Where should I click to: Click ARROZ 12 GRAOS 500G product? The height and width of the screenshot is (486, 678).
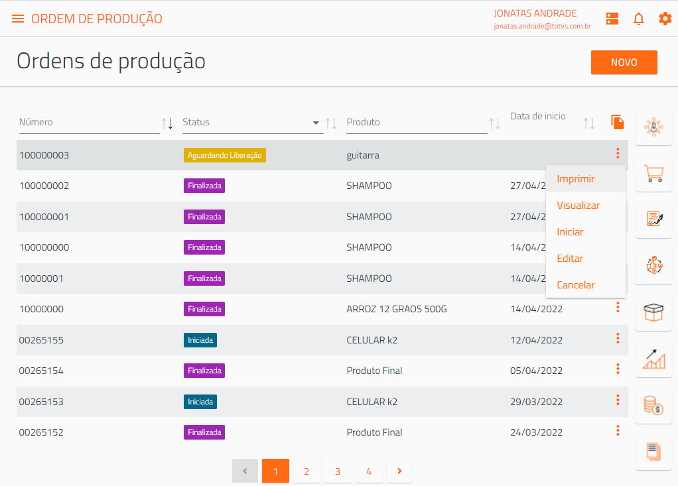pyautogui.click(x=397, y=310)
